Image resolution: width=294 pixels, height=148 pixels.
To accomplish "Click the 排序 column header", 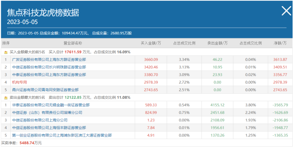I will (x=6, y=43).
